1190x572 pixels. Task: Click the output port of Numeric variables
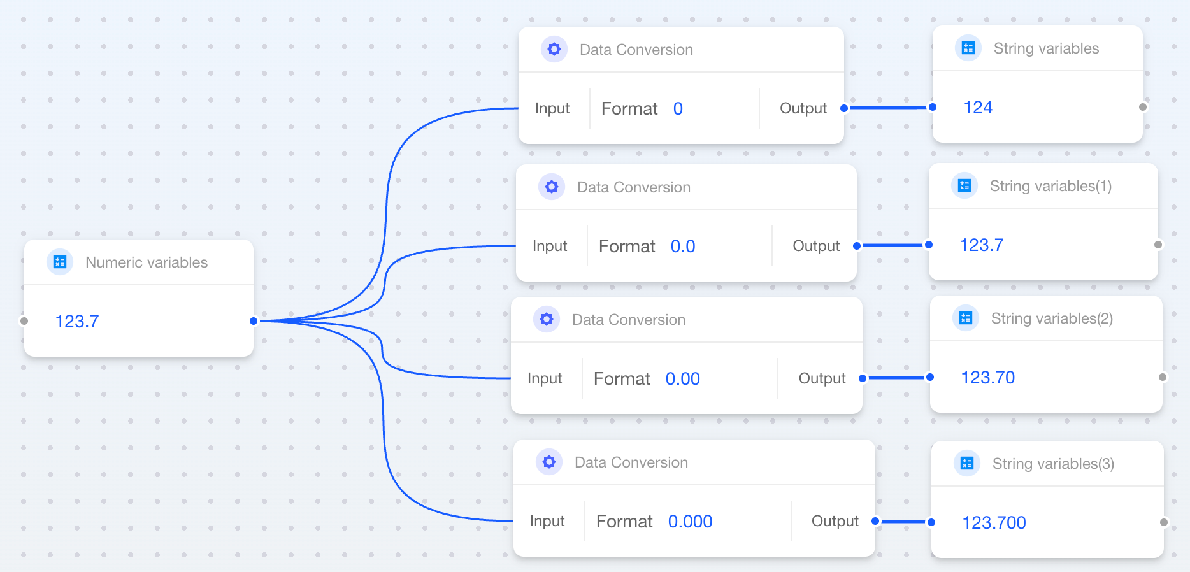(254, 321)
